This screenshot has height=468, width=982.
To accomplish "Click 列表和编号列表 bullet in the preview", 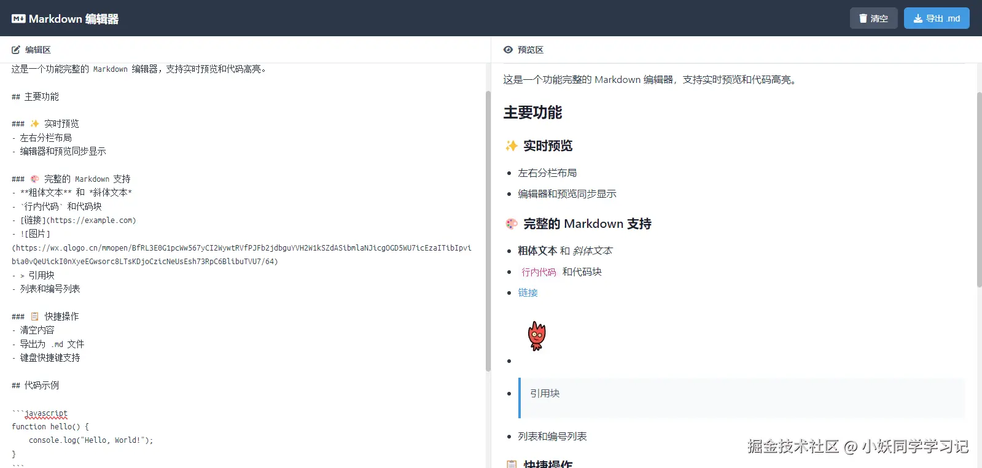I will [552, 437].
